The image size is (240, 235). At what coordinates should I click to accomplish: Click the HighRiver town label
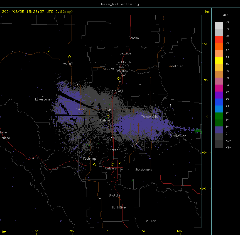pos(120,207)
